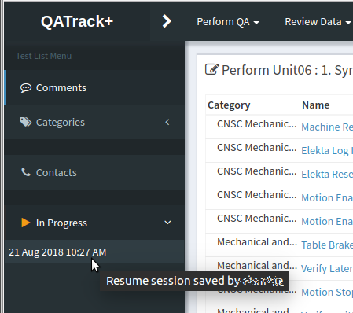Click the Test List Menu heading

[44, 56]
